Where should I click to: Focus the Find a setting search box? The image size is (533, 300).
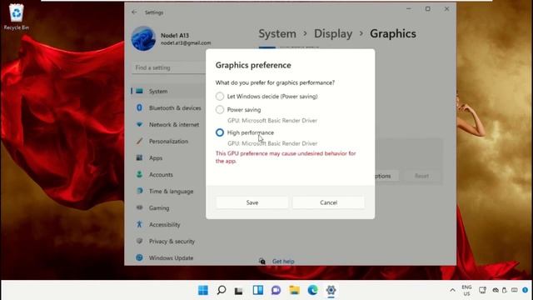tap(169, 67)
